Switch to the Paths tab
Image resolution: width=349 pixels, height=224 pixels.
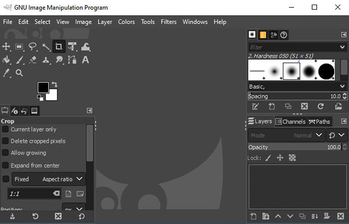319,121
